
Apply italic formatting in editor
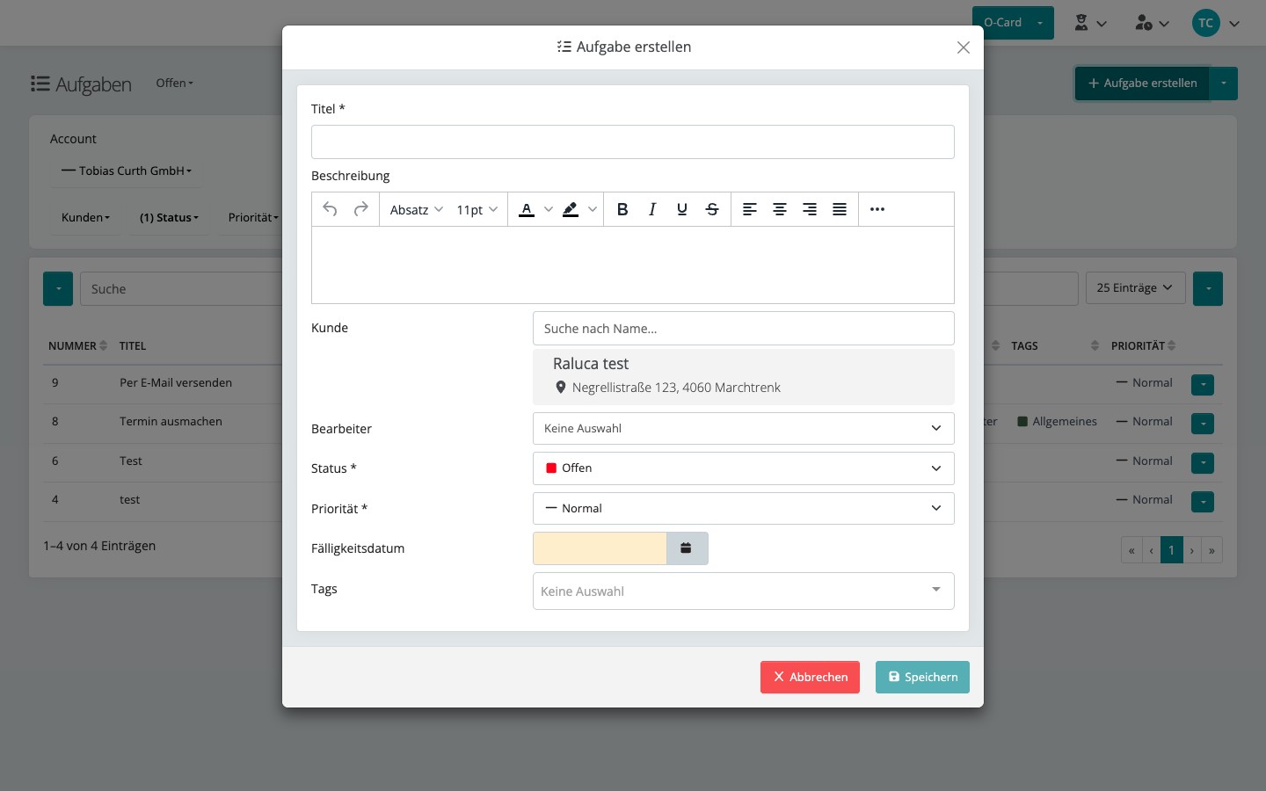click(652, 209)
